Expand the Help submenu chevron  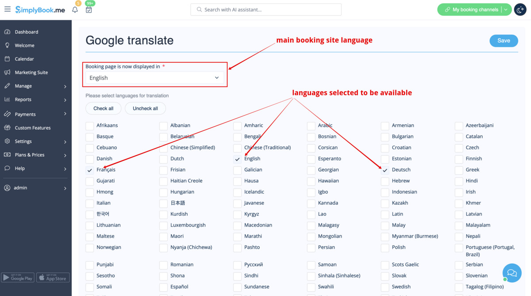[x=65, y=169]
